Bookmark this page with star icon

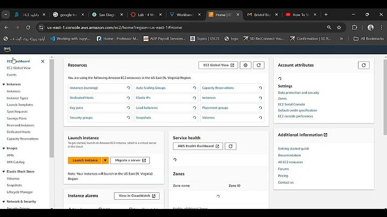[341, 27]
